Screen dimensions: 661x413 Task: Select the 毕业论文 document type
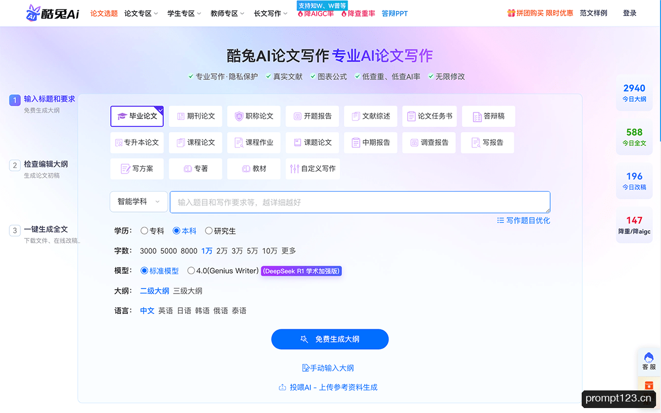point(137,116)
